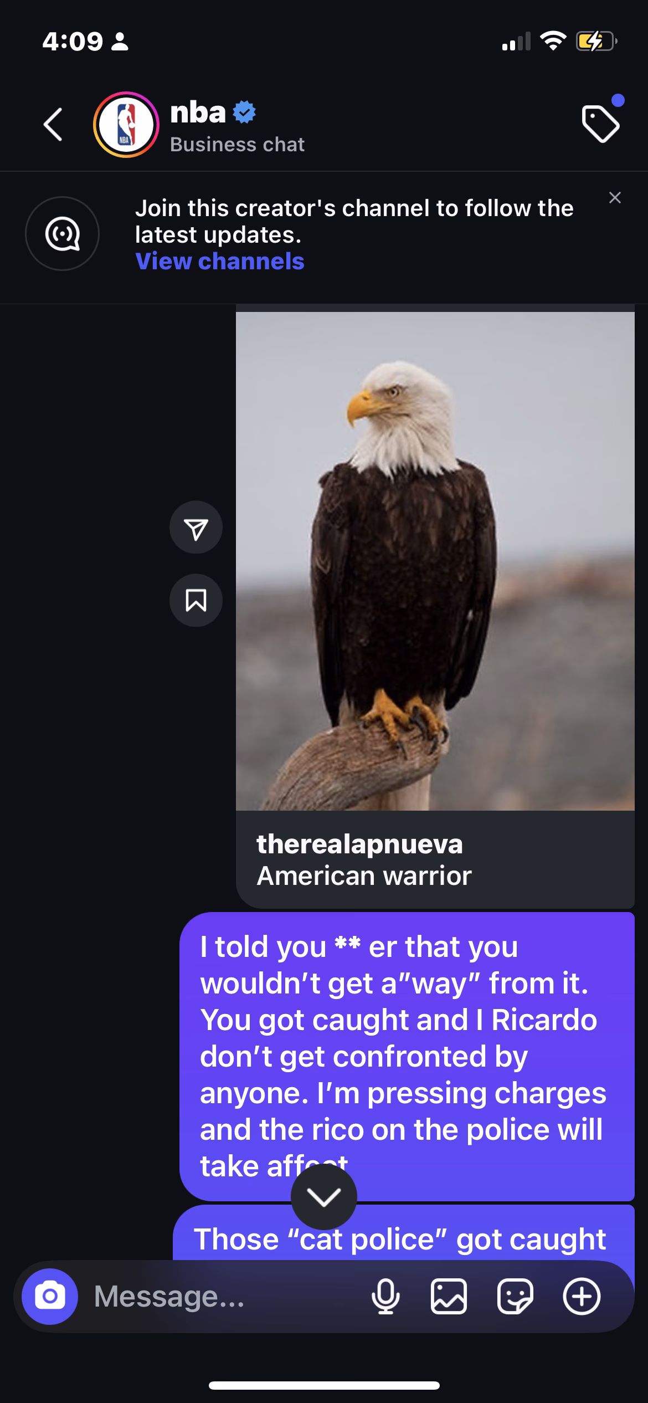Save the eagle post with bookmark icon
648x1403 pixels.
click(x=196, y=600)
